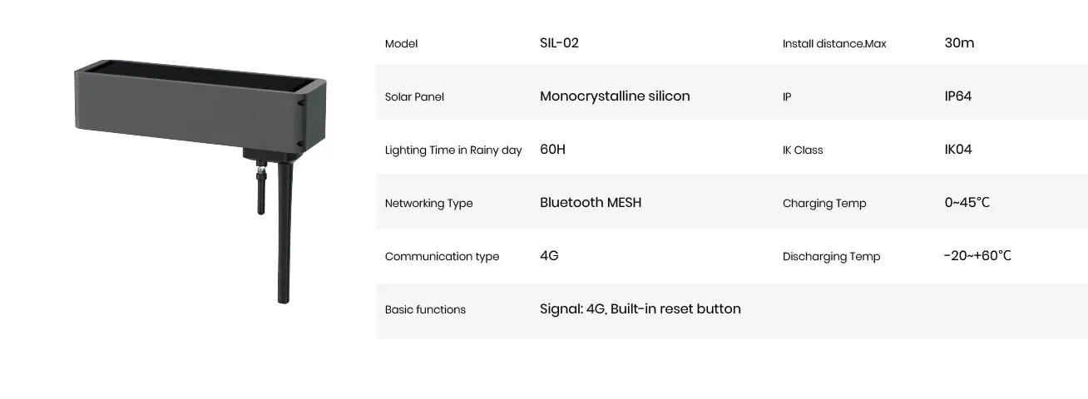This screenshot has height=399, width=1088.
Task: Click the "Install distance.Max" label
Action: click(x=834, y=44)
